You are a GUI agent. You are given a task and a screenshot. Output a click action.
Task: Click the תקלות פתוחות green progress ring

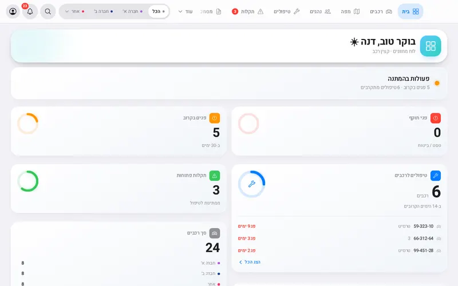[27, 181]
